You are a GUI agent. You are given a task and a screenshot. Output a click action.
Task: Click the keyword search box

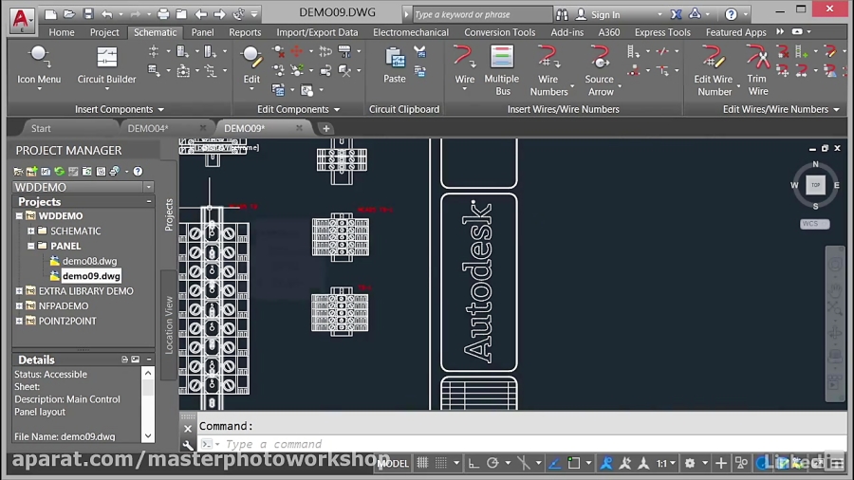(481, 14)
